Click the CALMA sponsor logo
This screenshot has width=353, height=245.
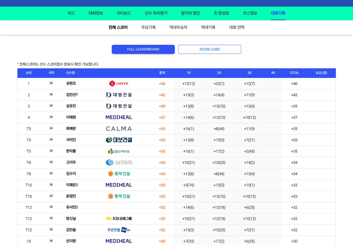point(119,129)
